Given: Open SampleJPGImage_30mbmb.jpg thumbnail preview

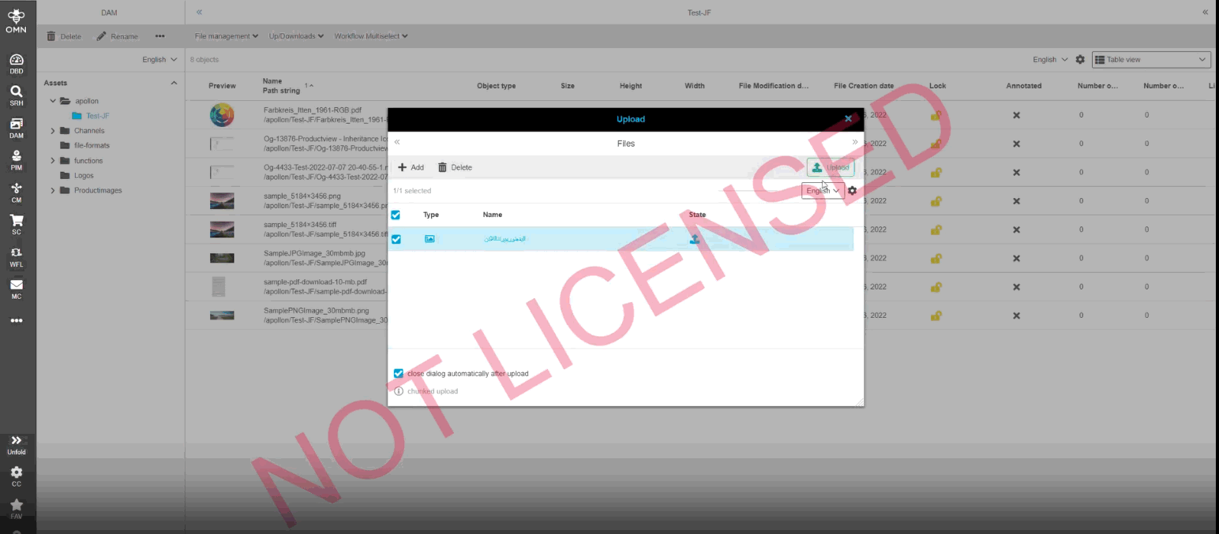Looking at the screenshot, I should (x=222, y=258).
